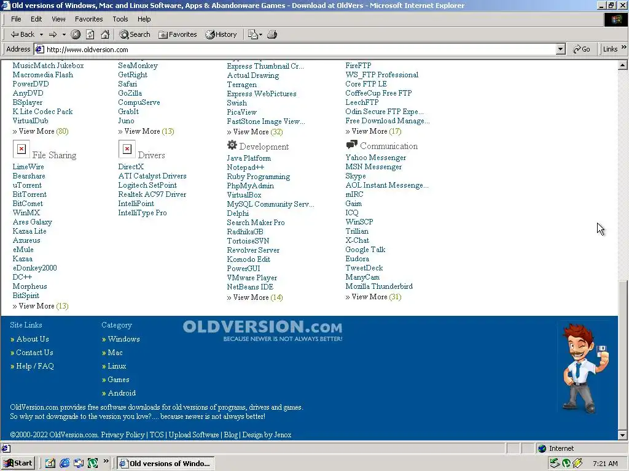Go back using the Back arrow button
629x471 pixels.
coord(23,34)
